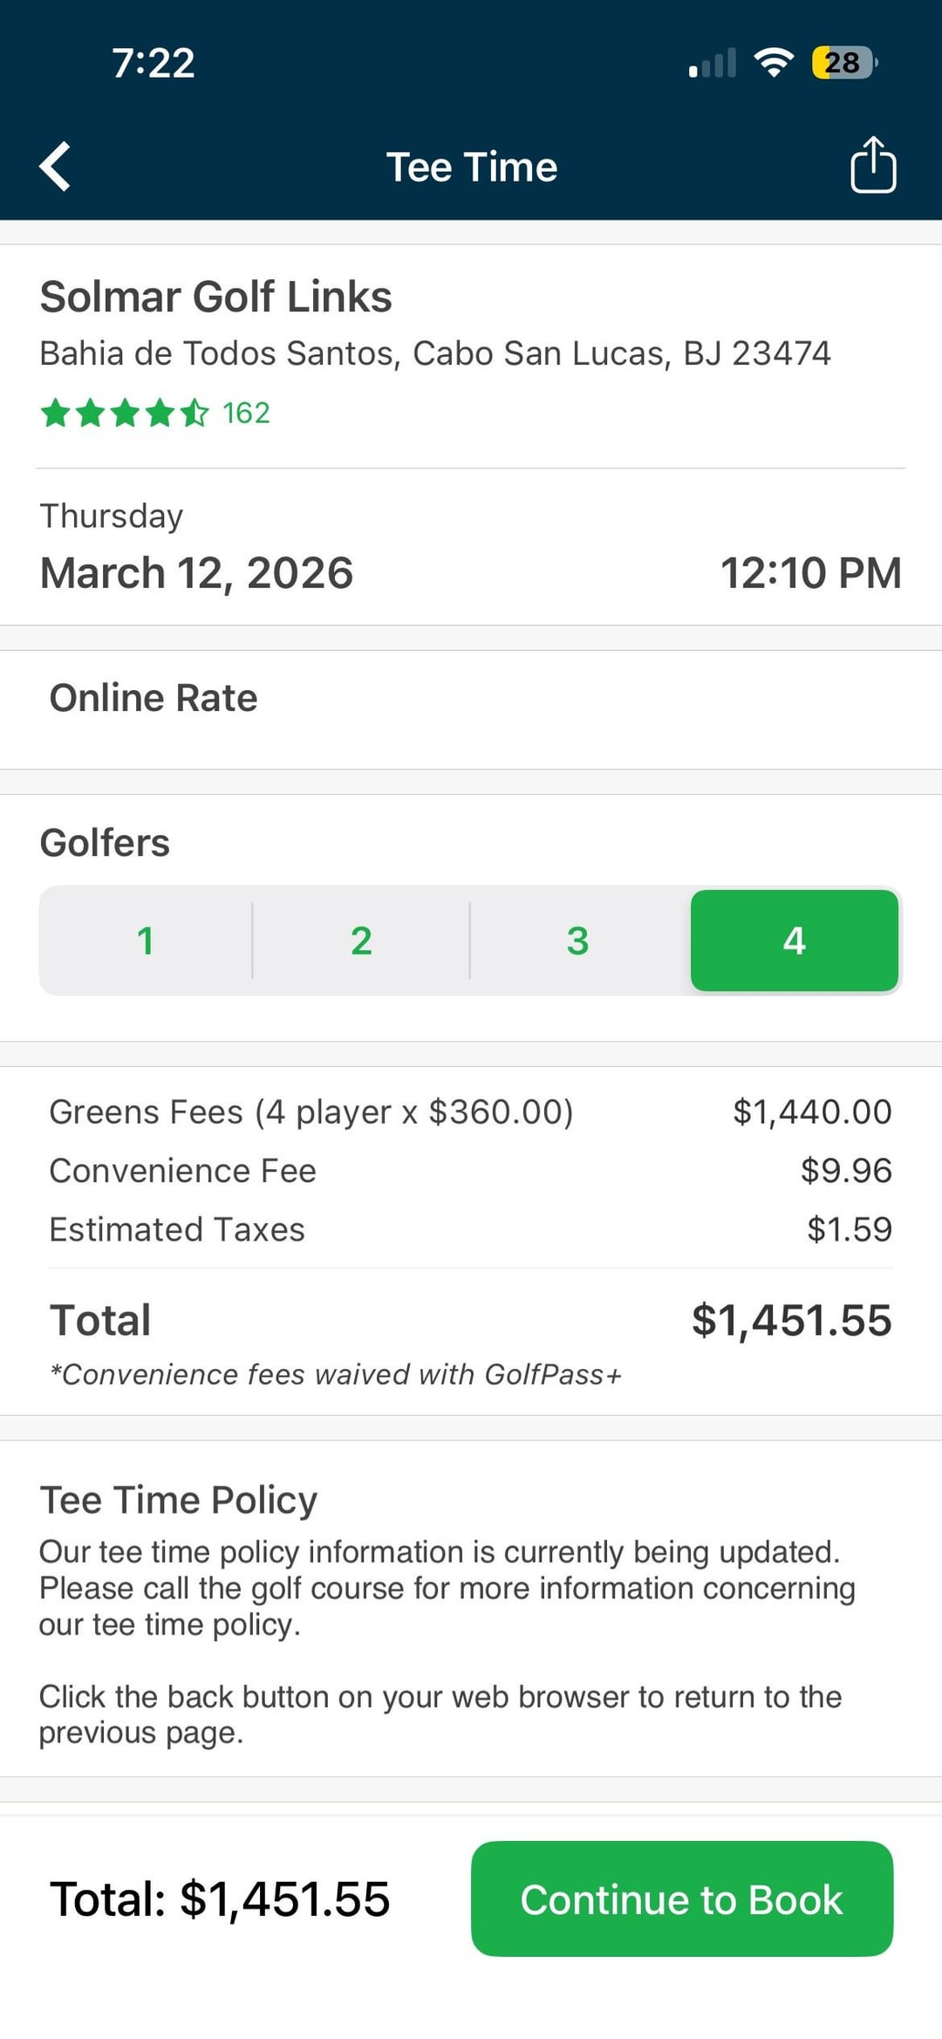Select 2 golfers option

[x=361, y=941]
